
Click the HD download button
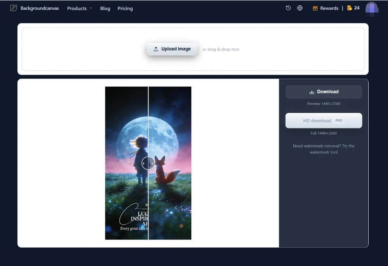coord(324,120)
